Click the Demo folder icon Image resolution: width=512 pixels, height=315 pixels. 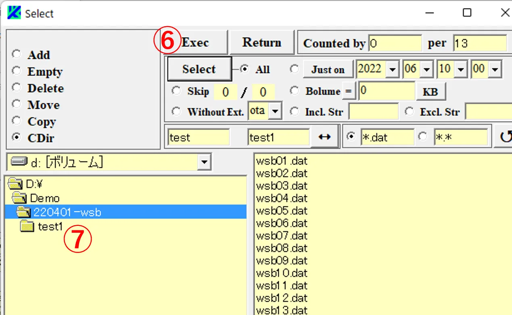(x=19, y=198)
